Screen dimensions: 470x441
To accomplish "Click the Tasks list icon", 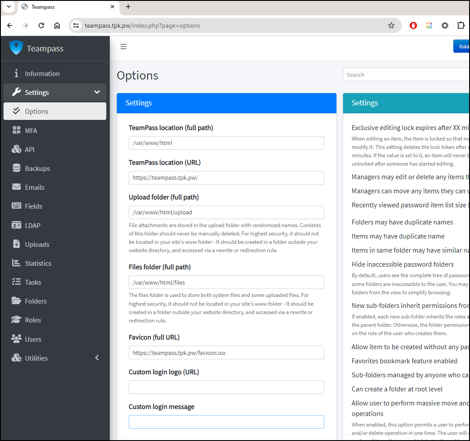I will click(16, 282).
